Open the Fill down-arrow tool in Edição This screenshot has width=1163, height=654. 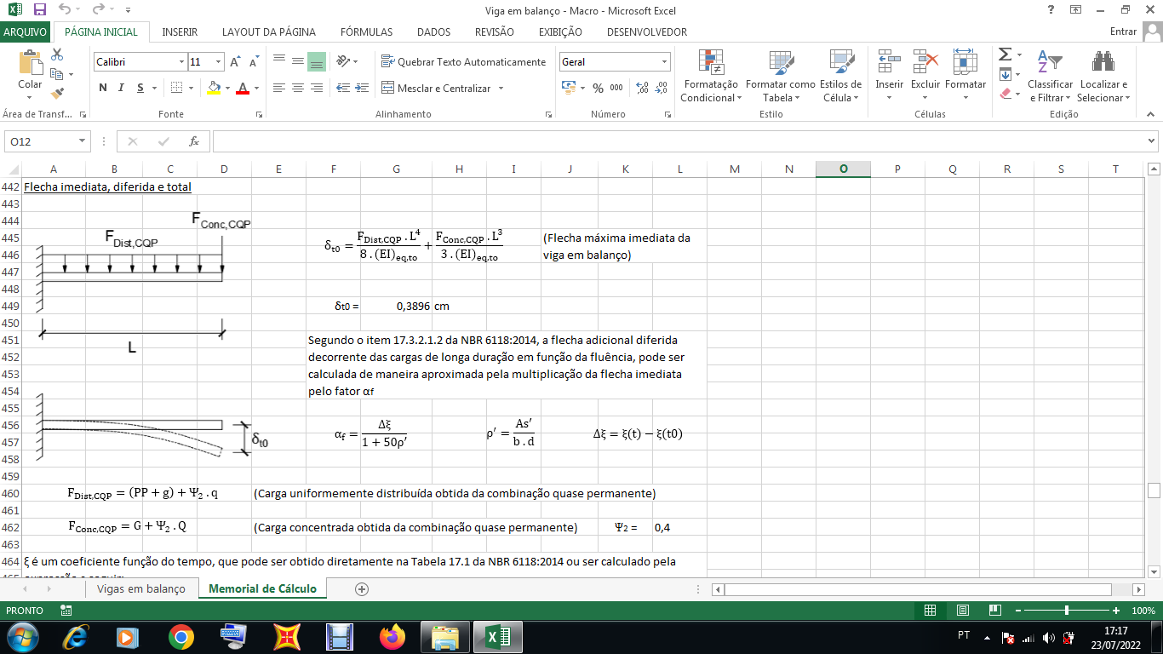point(1005,74)
